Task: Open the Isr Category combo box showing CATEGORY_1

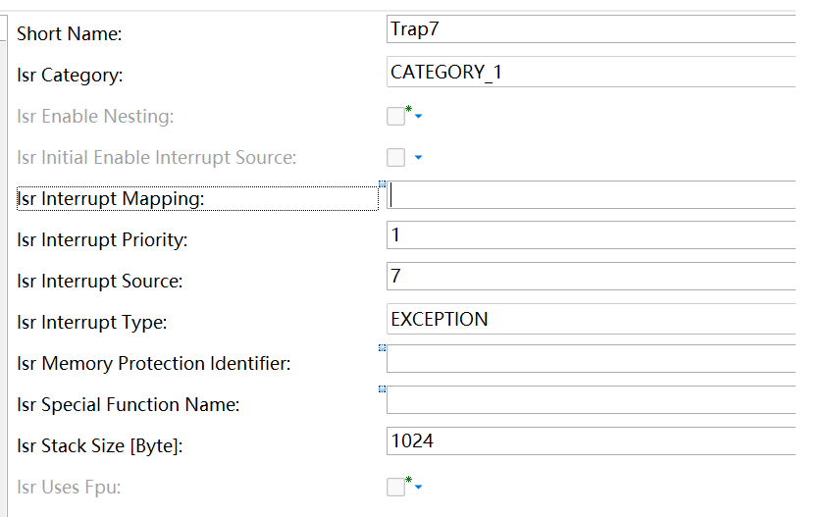Action: (x=591, y=72)
